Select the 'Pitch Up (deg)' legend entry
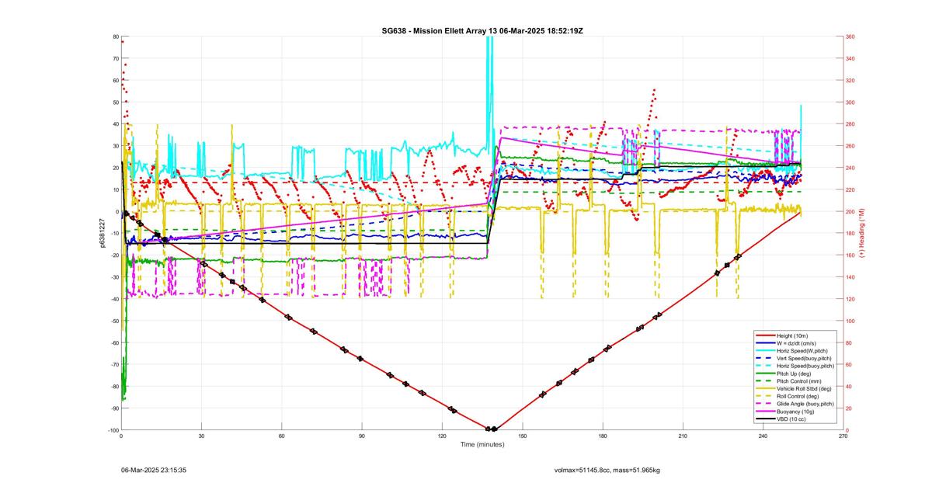Image resolution: width=932 pixels, height=483 pixels. (x=783, y=374)
